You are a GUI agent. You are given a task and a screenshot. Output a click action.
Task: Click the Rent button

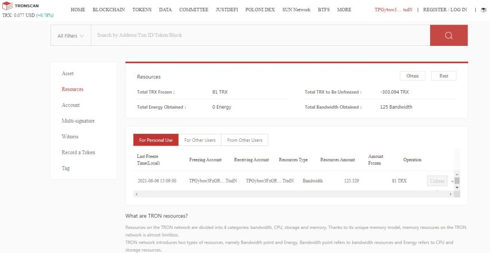point(444,76)
